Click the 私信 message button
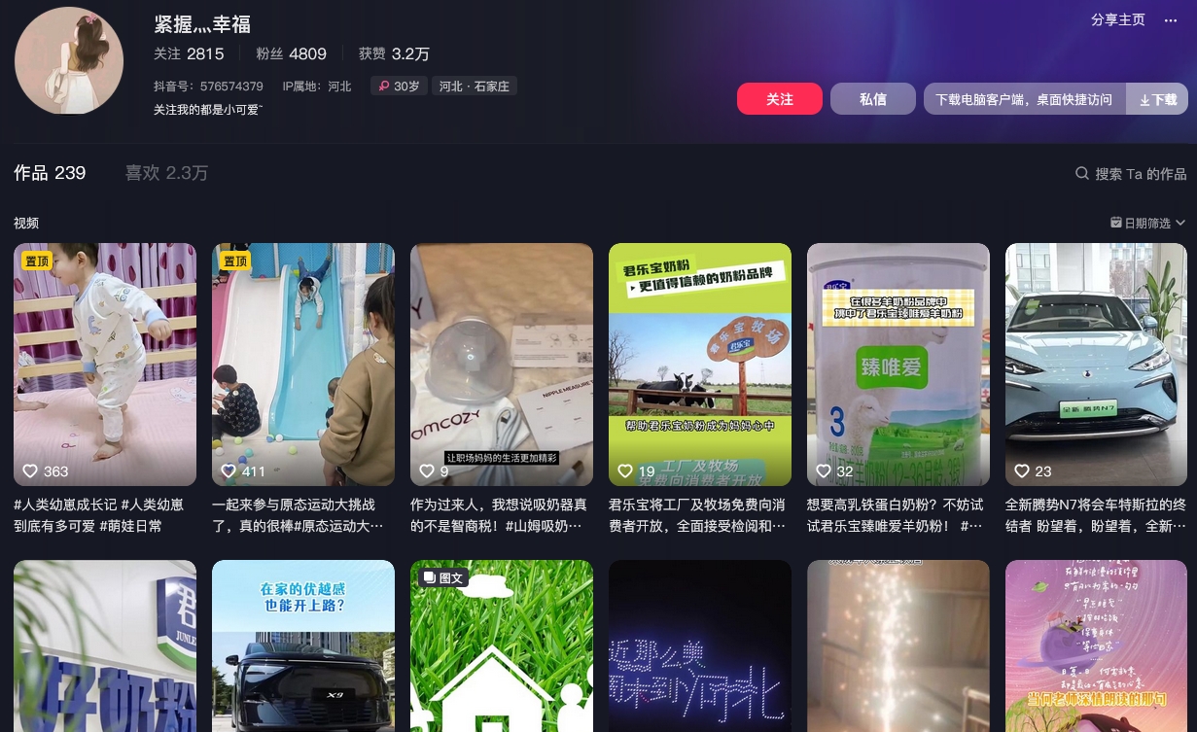 (873, 99)
